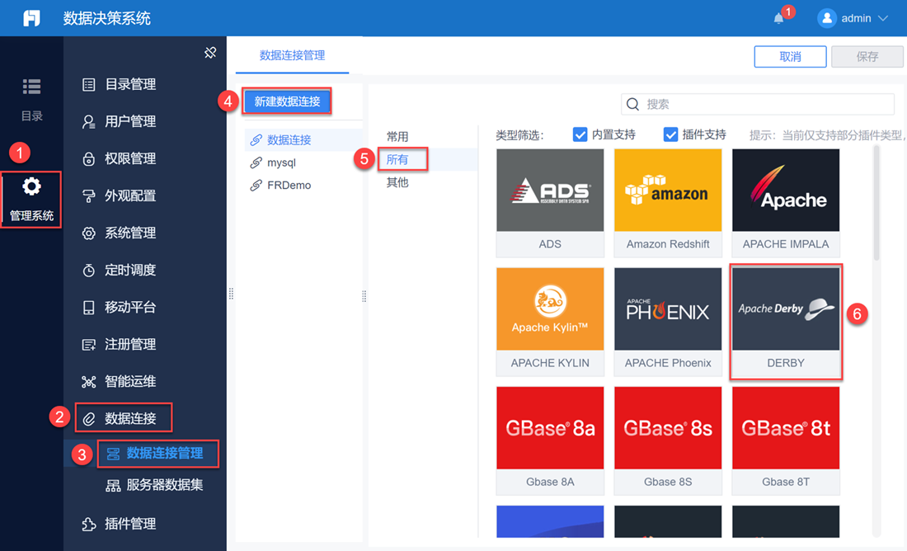Click the link icon beside FRDemo
The image size is (907, 551).
click(256, 186)
